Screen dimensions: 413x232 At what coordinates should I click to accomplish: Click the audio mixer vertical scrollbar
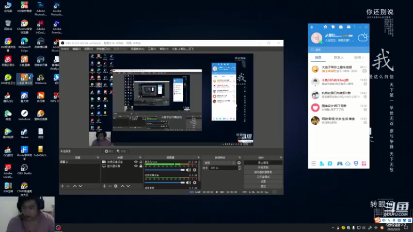[x=199, y=171]
